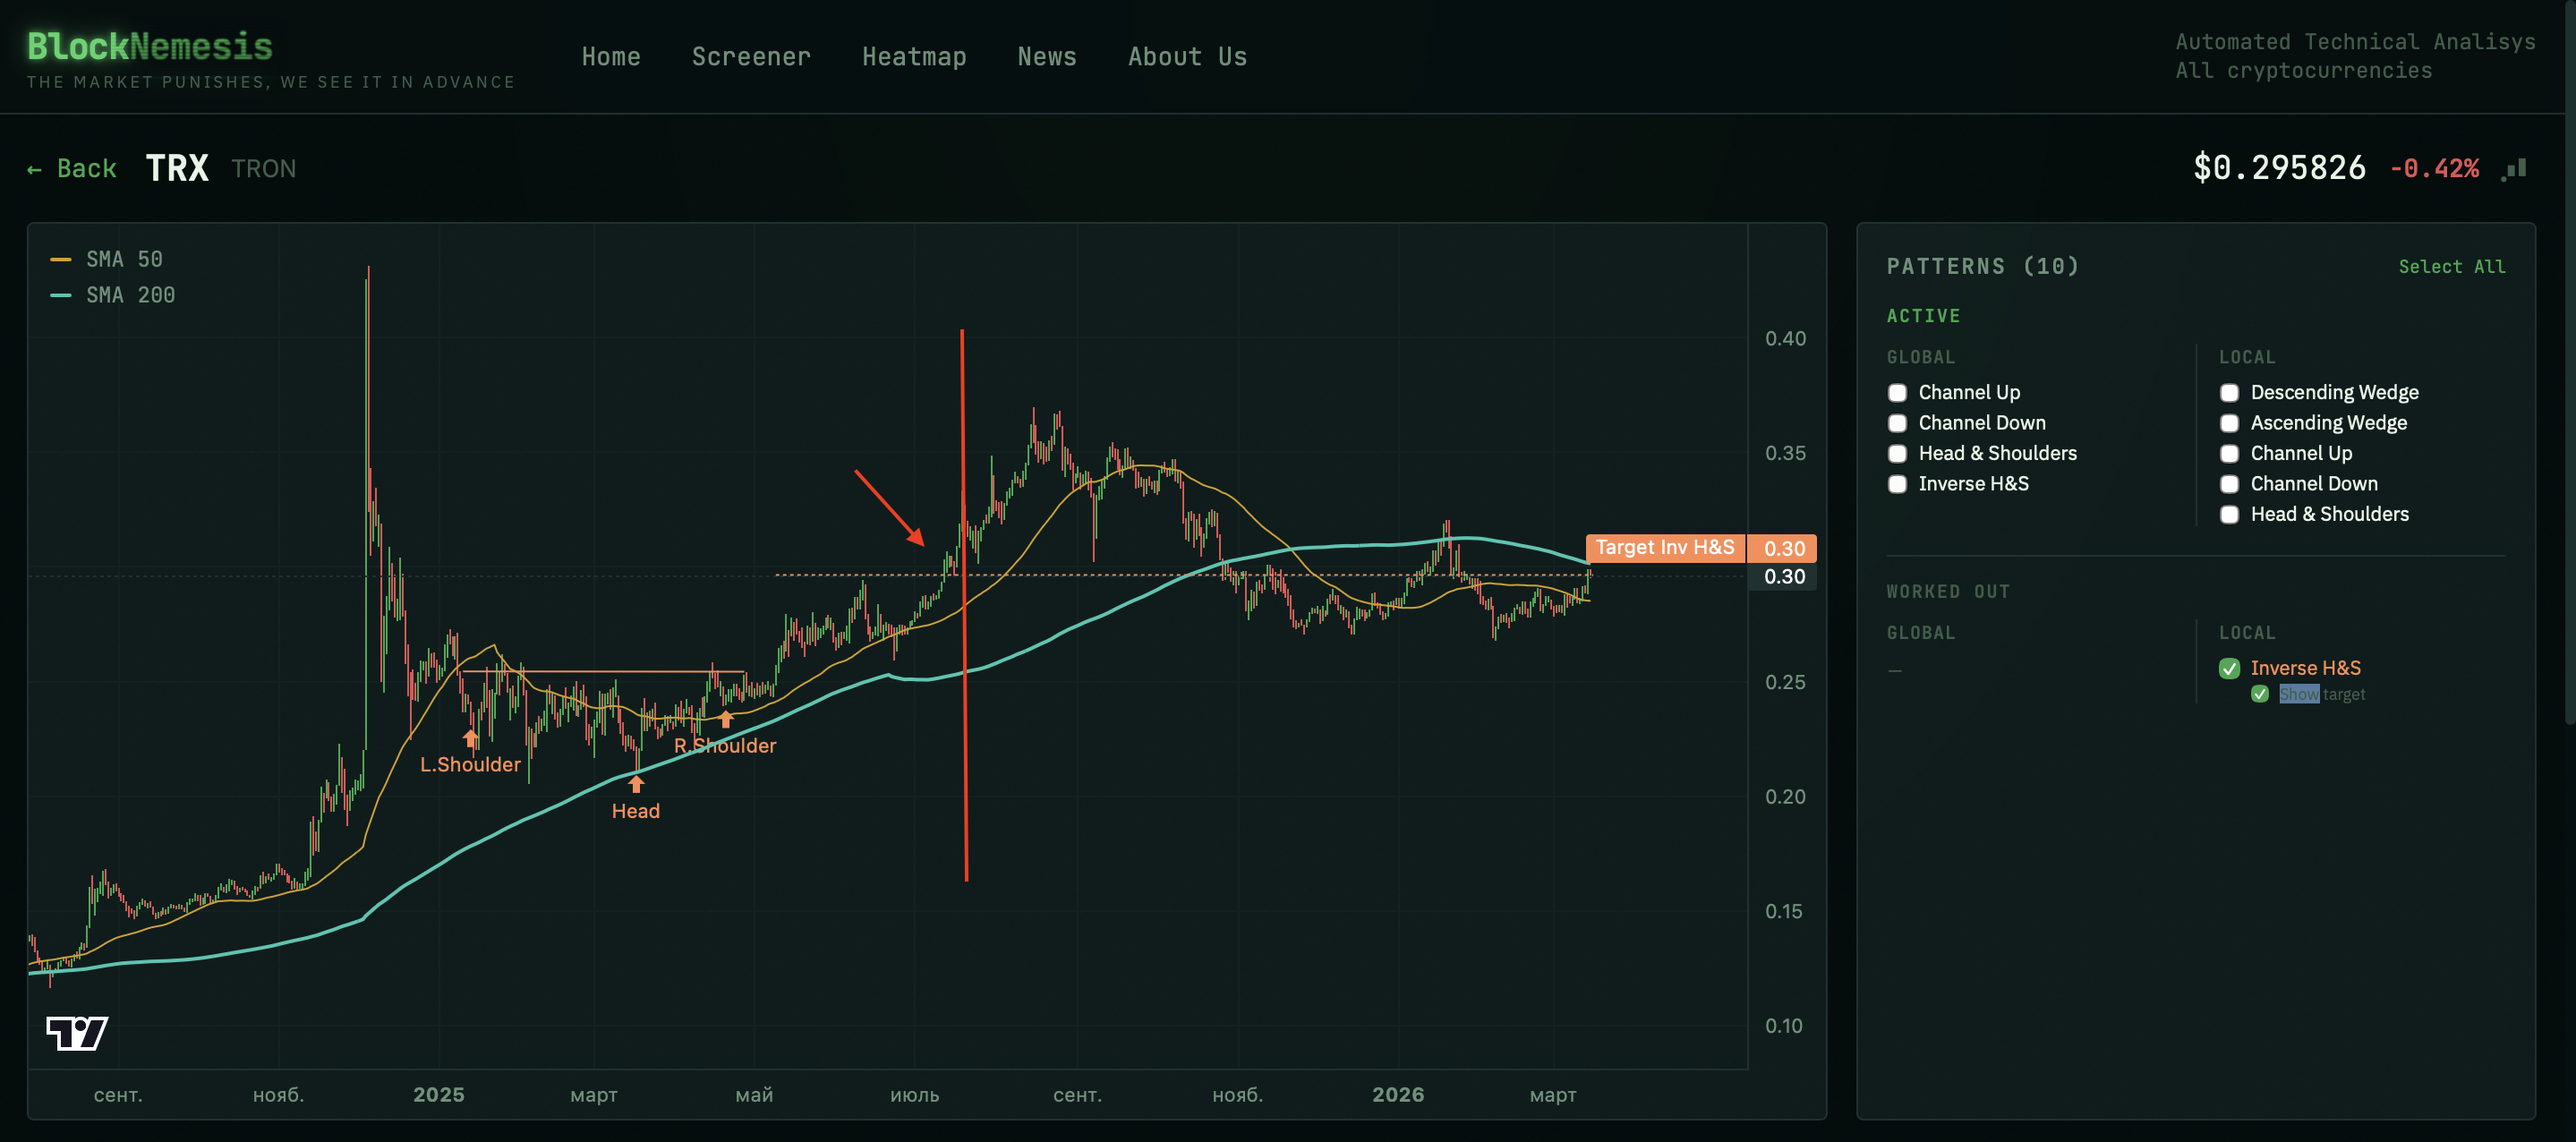Click the Head arrow marker on chart
The height and width of the screenshot is (1142, 2576).
pyautogui.click(x=636, y=784)
